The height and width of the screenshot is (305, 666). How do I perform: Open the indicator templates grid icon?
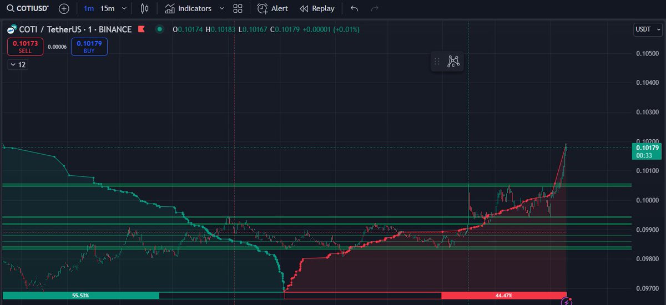238,8
